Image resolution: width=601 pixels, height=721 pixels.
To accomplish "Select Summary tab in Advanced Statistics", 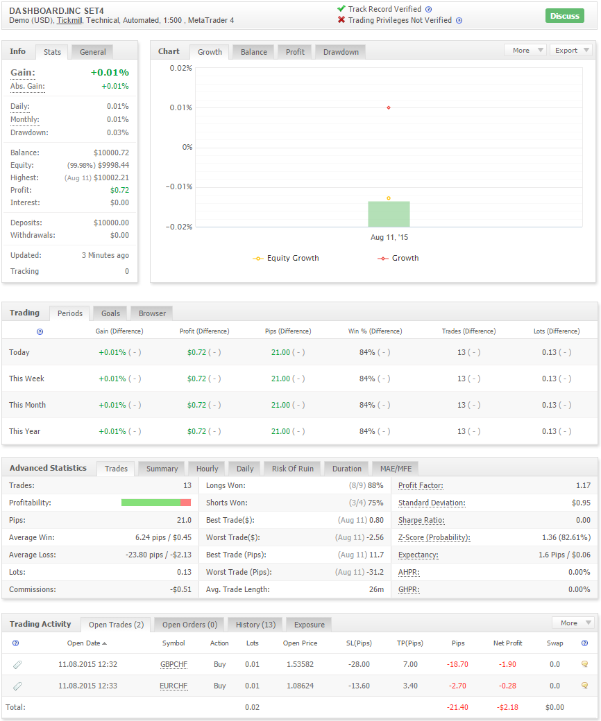I will pyautogui.click(x=162, y=469).
